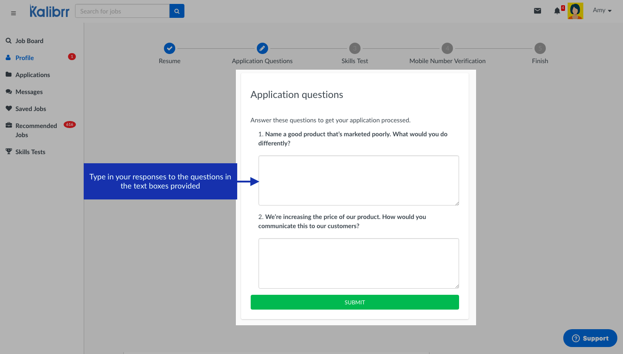The width and height of the screenshot is (623, 354).
Task: Open the mail envelope icon
Action: pos(538,11)
